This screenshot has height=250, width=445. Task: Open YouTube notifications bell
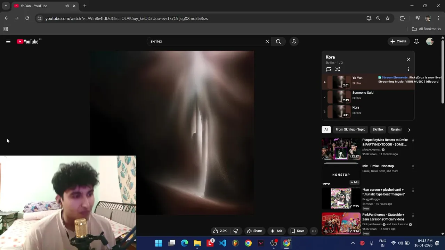point(416,41)
